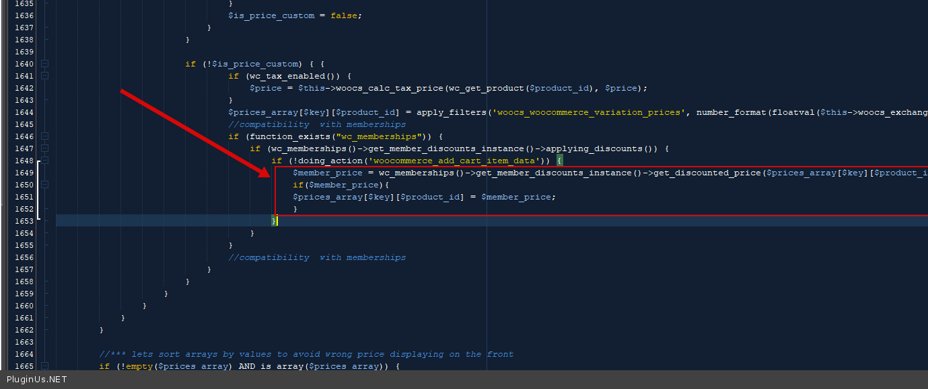
Task: Collapse the fold marker on line 1641
Action: pos(45,76)
